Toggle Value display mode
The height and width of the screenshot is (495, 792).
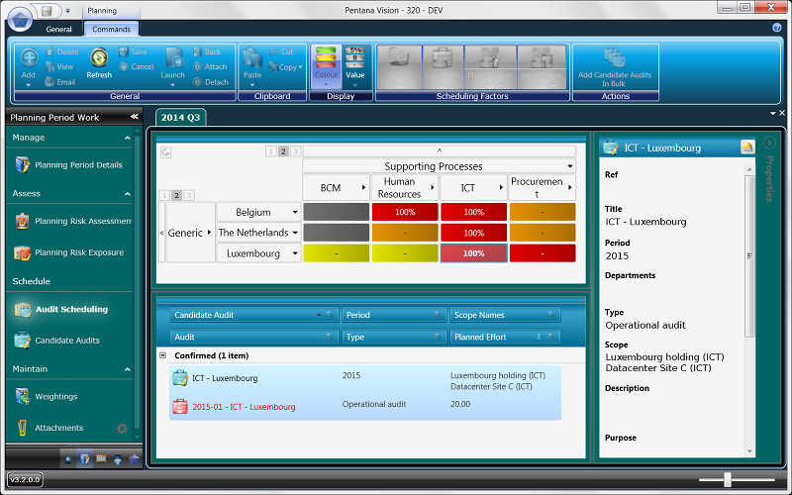point(355,66)
